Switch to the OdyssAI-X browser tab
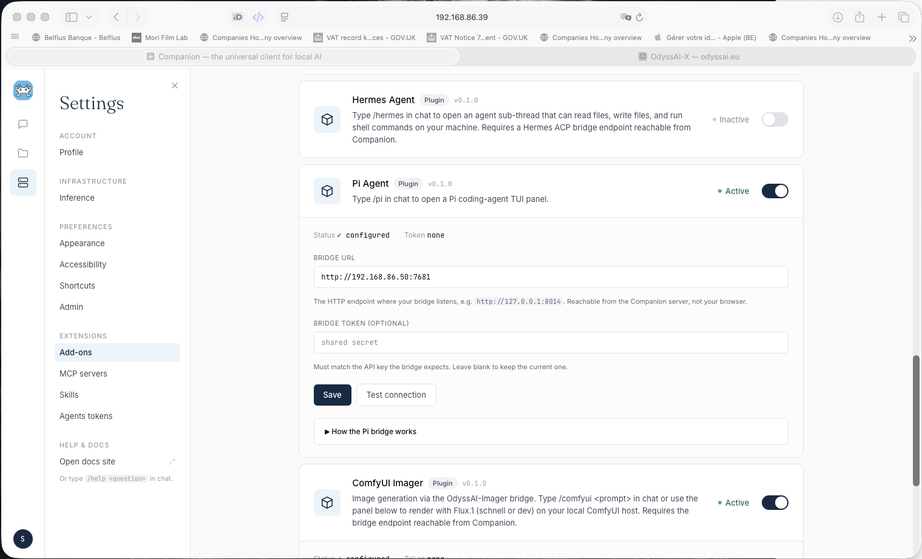This screenshot has height=559, width=922. click(688, 56)
